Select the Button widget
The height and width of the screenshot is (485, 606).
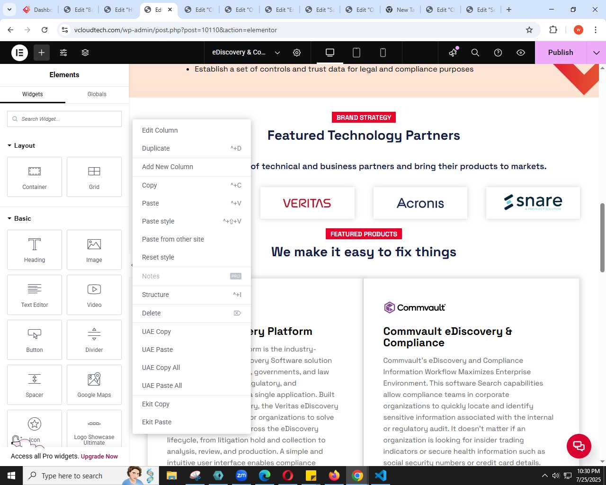click(35, 340)
